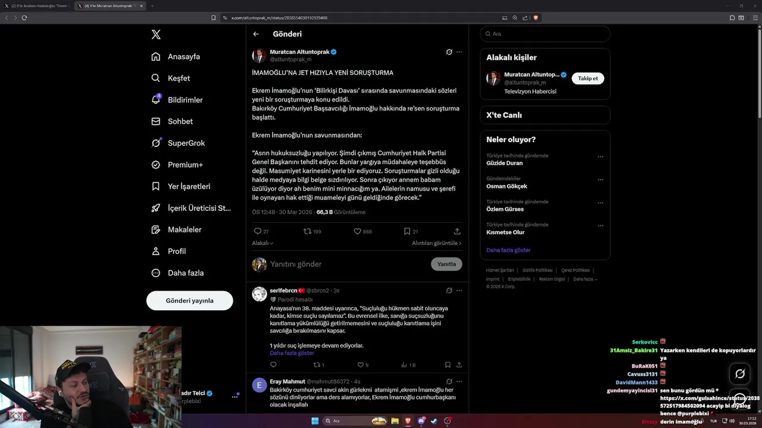Click the browser address bar URL
Screen dimensions: 762x428
coord(279,18)
